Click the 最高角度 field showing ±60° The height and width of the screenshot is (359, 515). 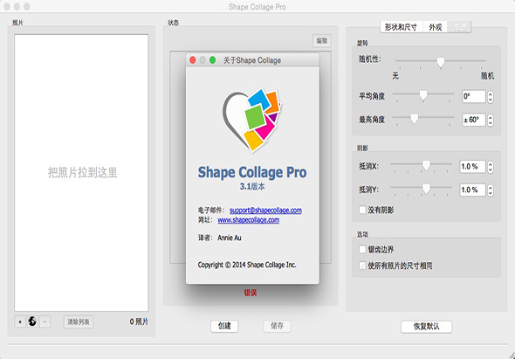(474, 120)
